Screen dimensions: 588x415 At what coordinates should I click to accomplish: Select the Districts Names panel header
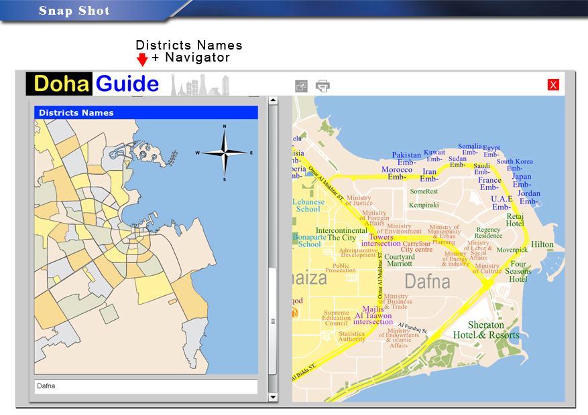[146, 112]
